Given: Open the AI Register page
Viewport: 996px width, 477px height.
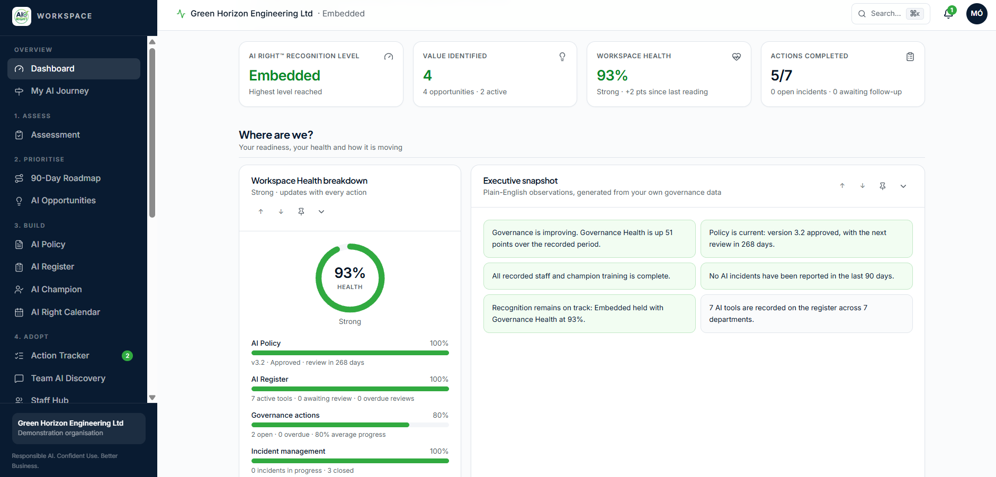Looking at the screenshot, I should (x=74, y=267).
